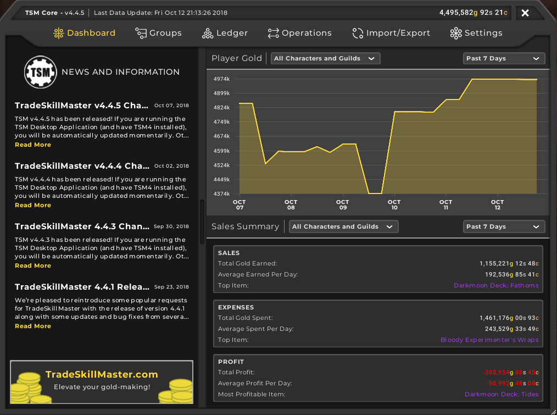Click the Import/Export cycle icon

(x=358, y=33)
